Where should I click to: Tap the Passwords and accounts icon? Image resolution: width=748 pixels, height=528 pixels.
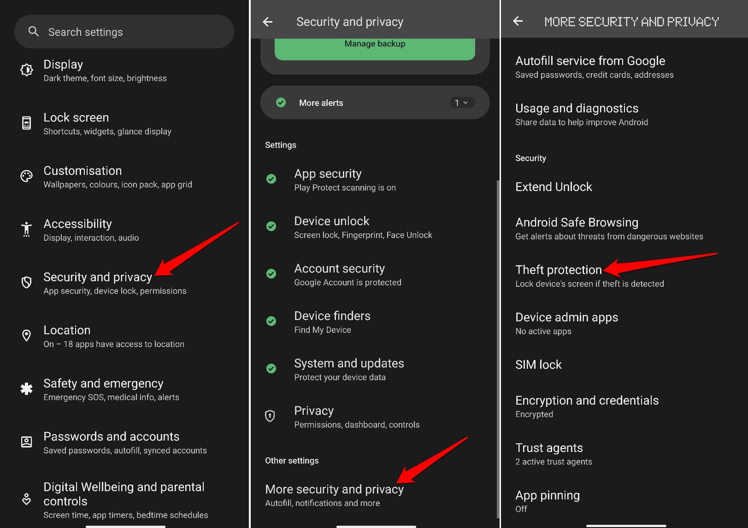pos(27,442)
